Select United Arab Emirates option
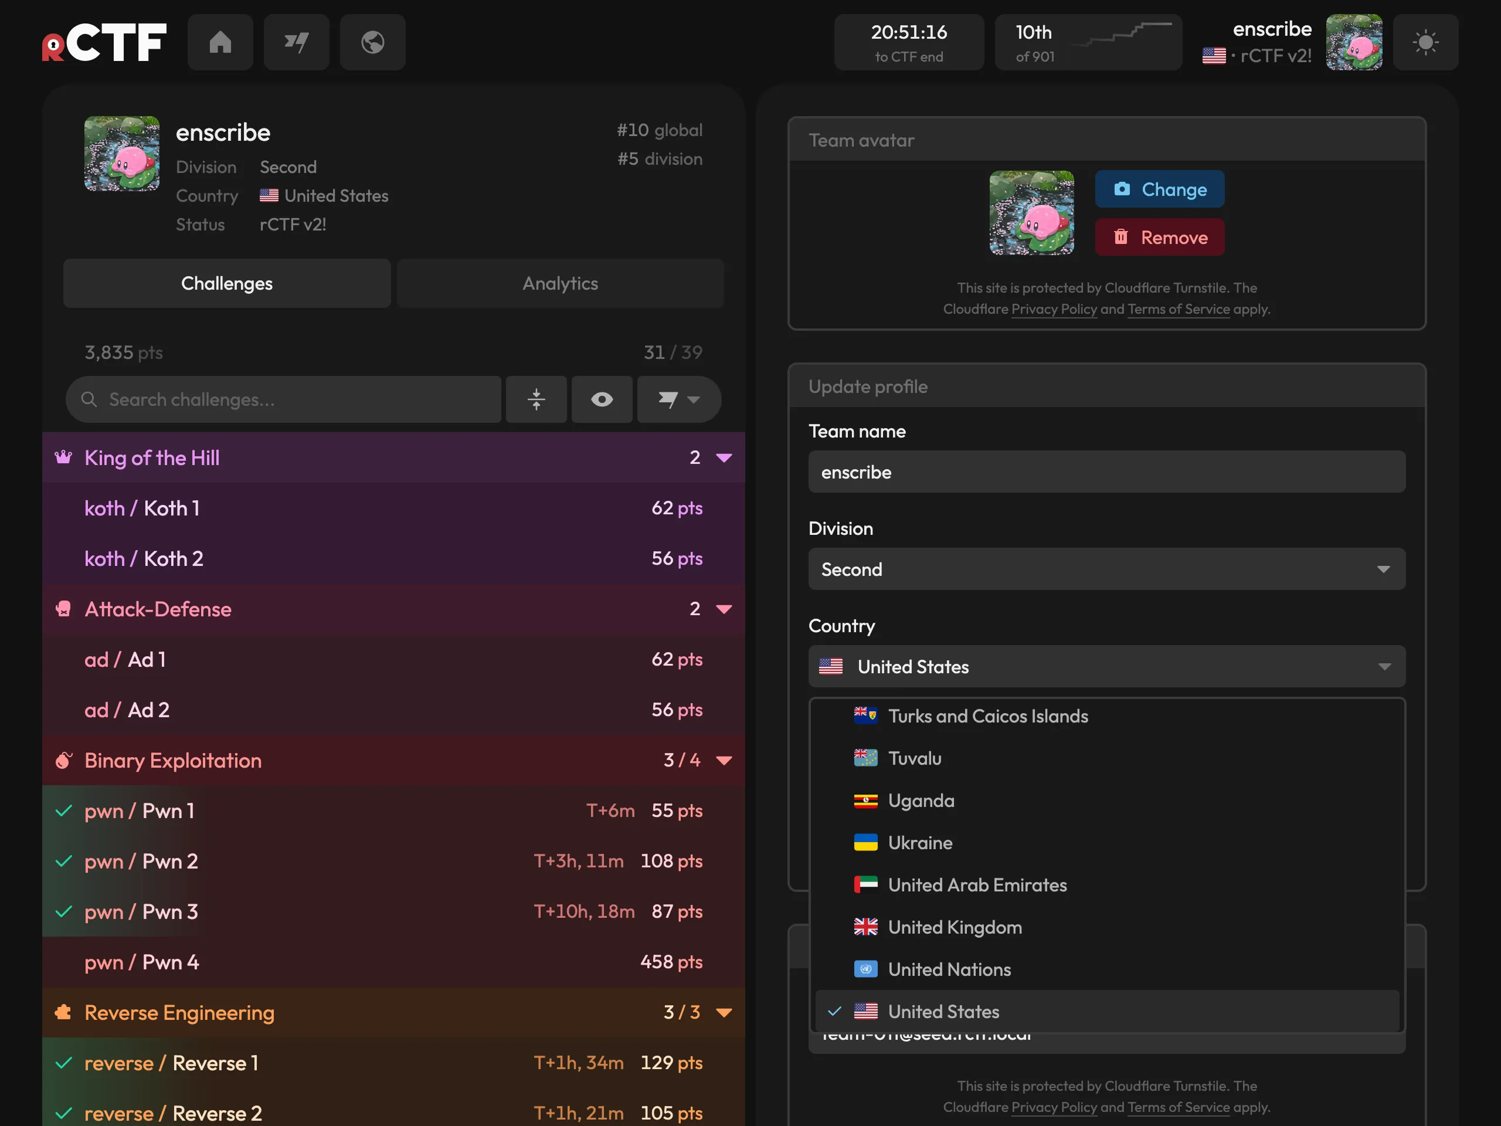 tap(1107, 884)
